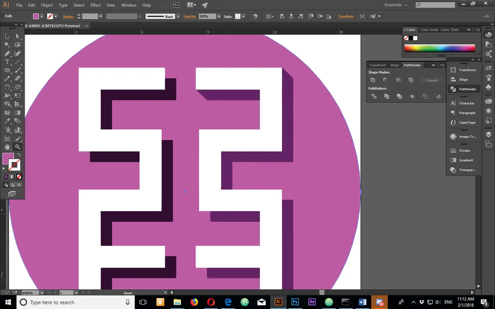This screenshot has width=495, height=309.
Task: Switch to the Color Guide tab
Action: 429,30
